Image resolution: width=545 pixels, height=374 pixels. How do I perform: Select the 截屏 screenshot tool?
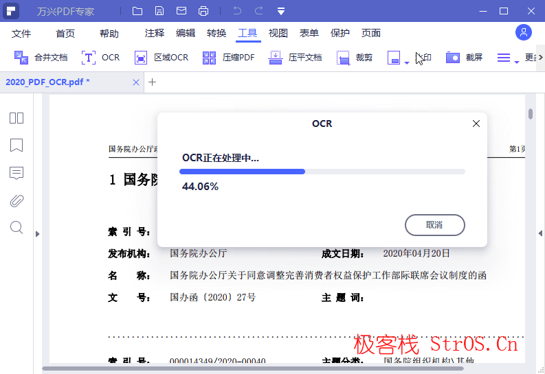coord(465,57)
